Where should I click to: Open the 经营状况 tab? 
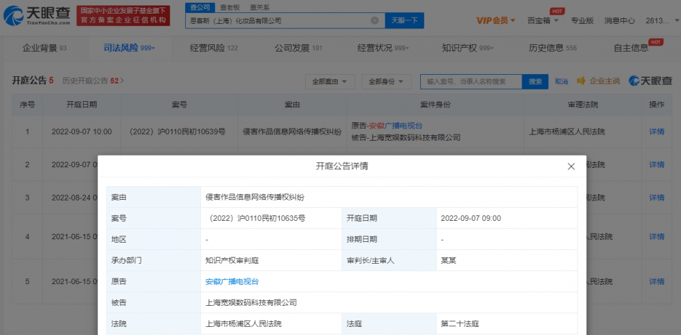383,48
